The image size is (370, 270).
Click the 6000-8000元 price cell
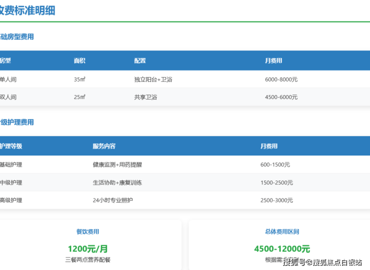[281, 79]
